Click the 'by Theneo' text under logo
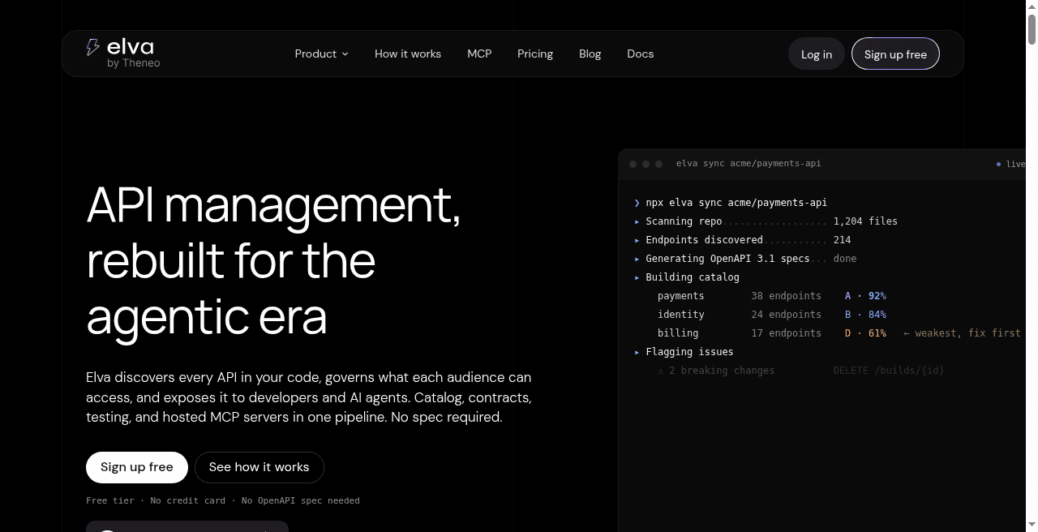Image resolution: width=1038 pixels, height=532 pixels. 134,63
